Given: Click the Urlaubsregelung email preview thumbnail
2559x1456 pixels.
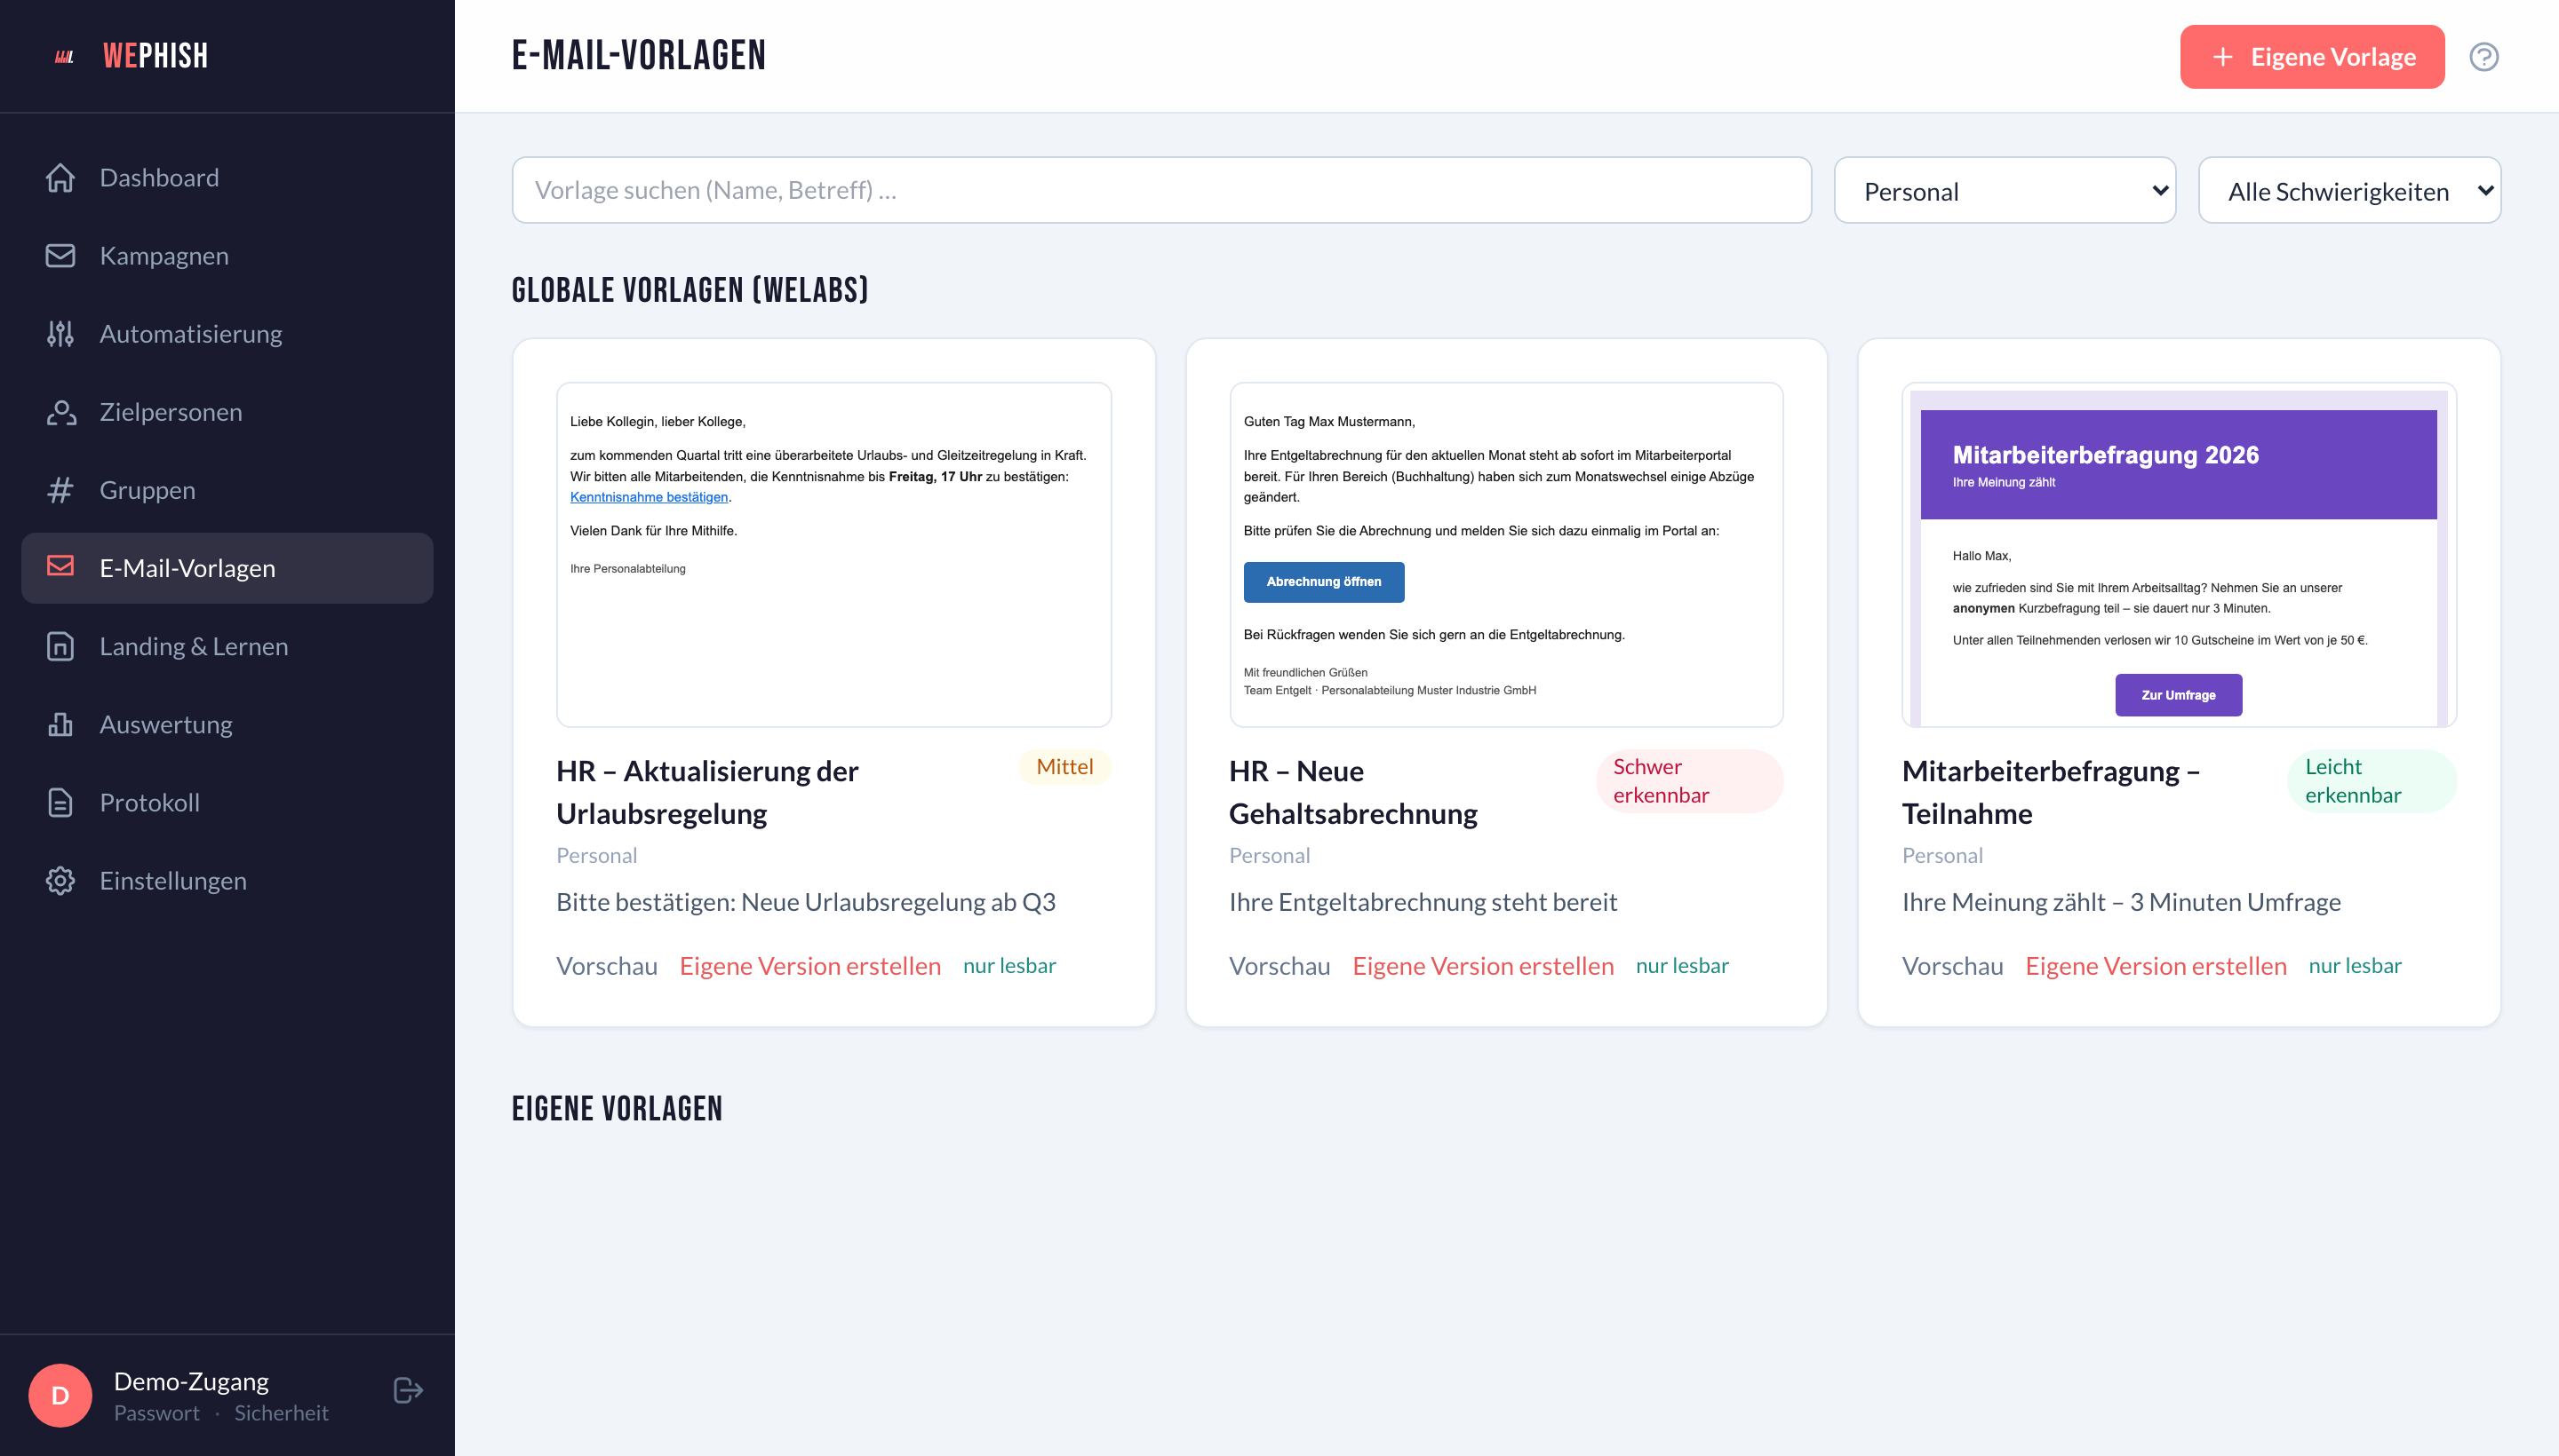Looking at the screenshot, I should [833, 555].
